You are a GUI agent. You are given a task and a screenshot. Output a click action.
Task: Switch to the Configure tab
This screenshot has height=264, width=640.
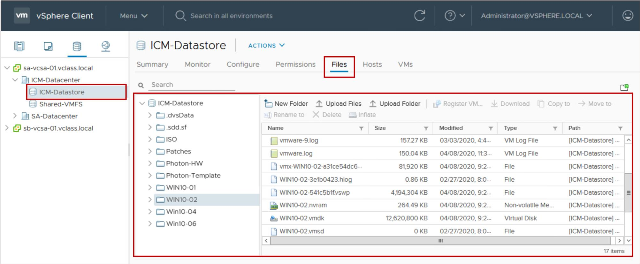243,64
